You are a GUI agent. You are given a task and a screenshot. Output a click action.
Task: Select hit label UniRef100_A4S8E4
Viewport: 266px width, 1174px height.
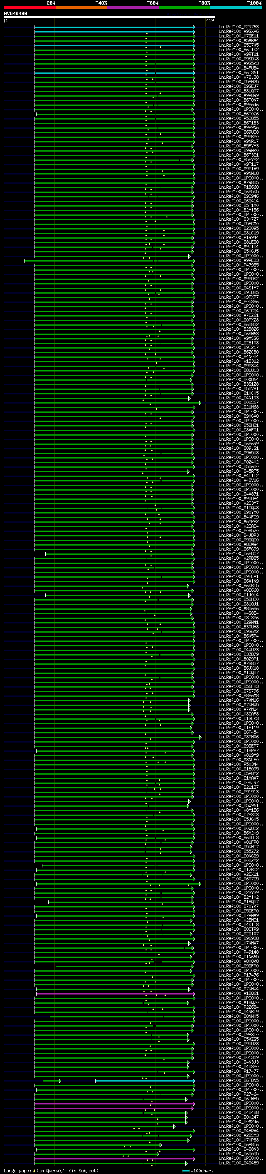[239, 613]
